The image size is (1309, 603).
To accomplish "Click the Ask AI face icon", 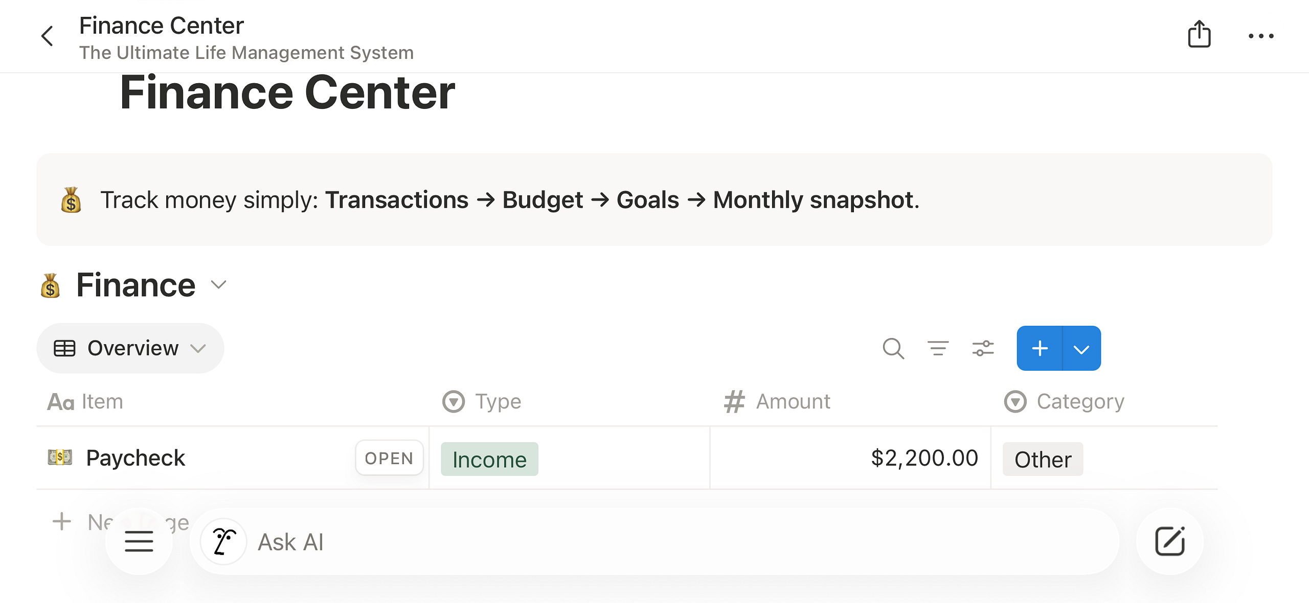I will point(223,542).
